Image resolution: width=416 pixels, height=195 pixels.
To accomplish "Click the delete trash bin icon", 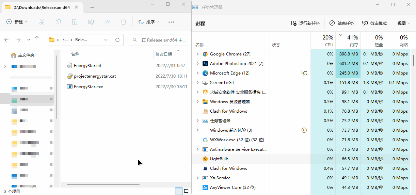I will coord(124,22).
